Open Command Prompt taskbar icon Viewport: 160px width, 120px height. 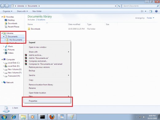42,117
